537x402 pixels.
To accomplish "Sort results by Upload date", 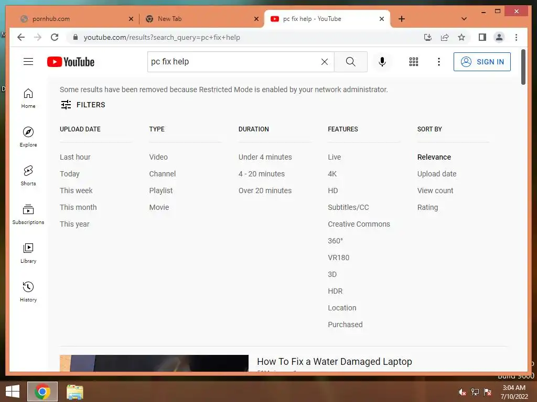I will tap(437, 174).
